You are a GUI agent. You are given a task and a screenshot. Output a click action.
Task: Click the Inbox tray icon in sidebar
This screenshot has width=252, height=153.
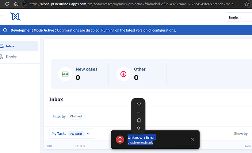pos(2,46)
